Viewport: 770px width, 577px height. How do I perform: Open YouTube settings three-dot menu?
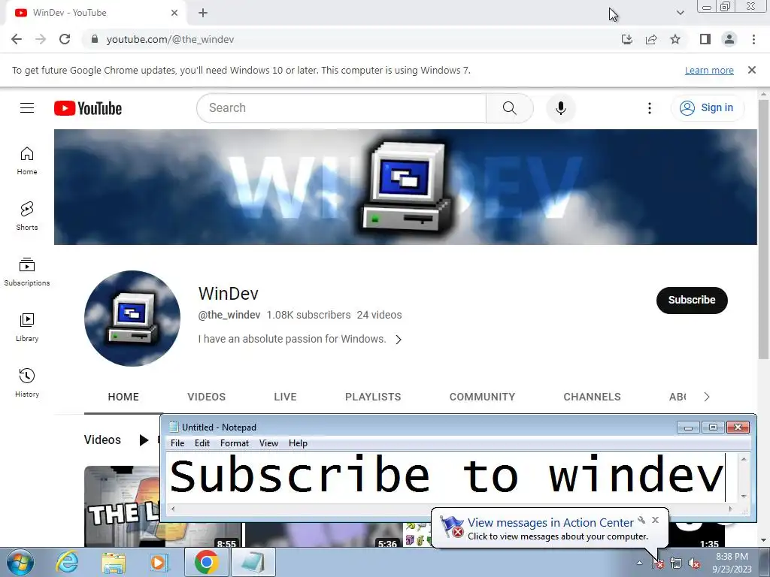click(649, 108)
